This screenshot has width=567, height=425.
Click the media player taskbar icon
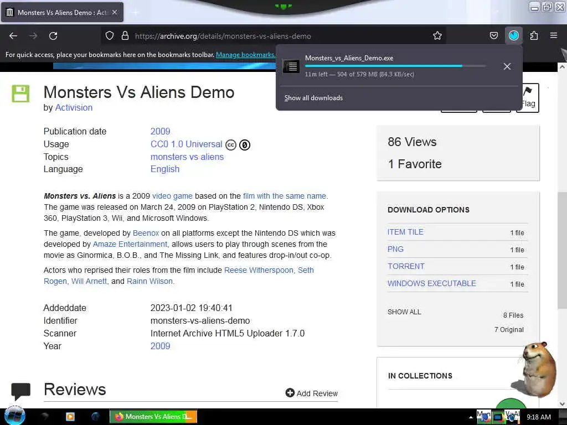coord(70,416)
